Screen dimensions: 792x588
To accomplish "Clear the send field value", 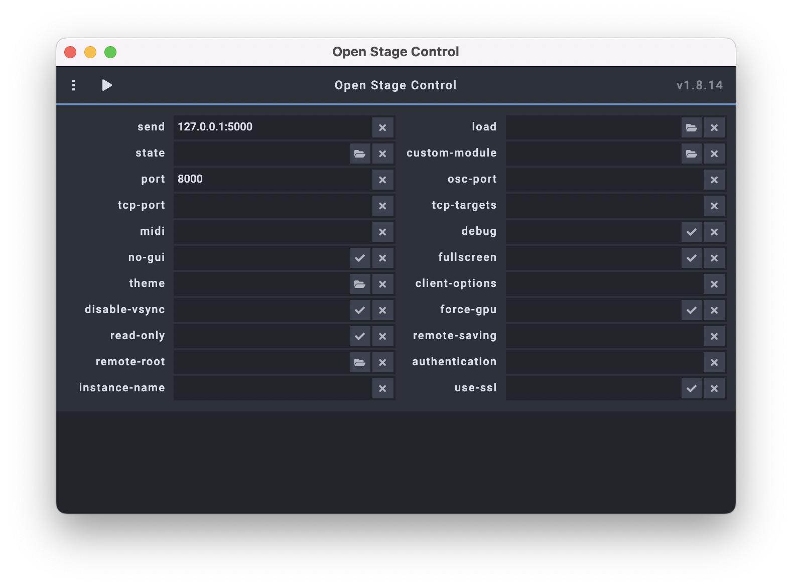I will coord(382,127).
